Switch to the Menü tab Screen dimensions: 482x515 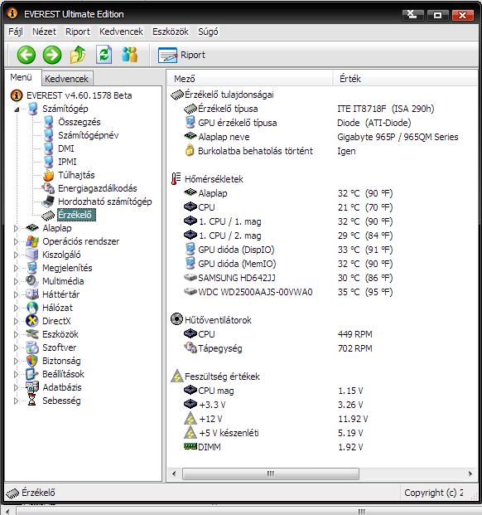tap(21, 77)
